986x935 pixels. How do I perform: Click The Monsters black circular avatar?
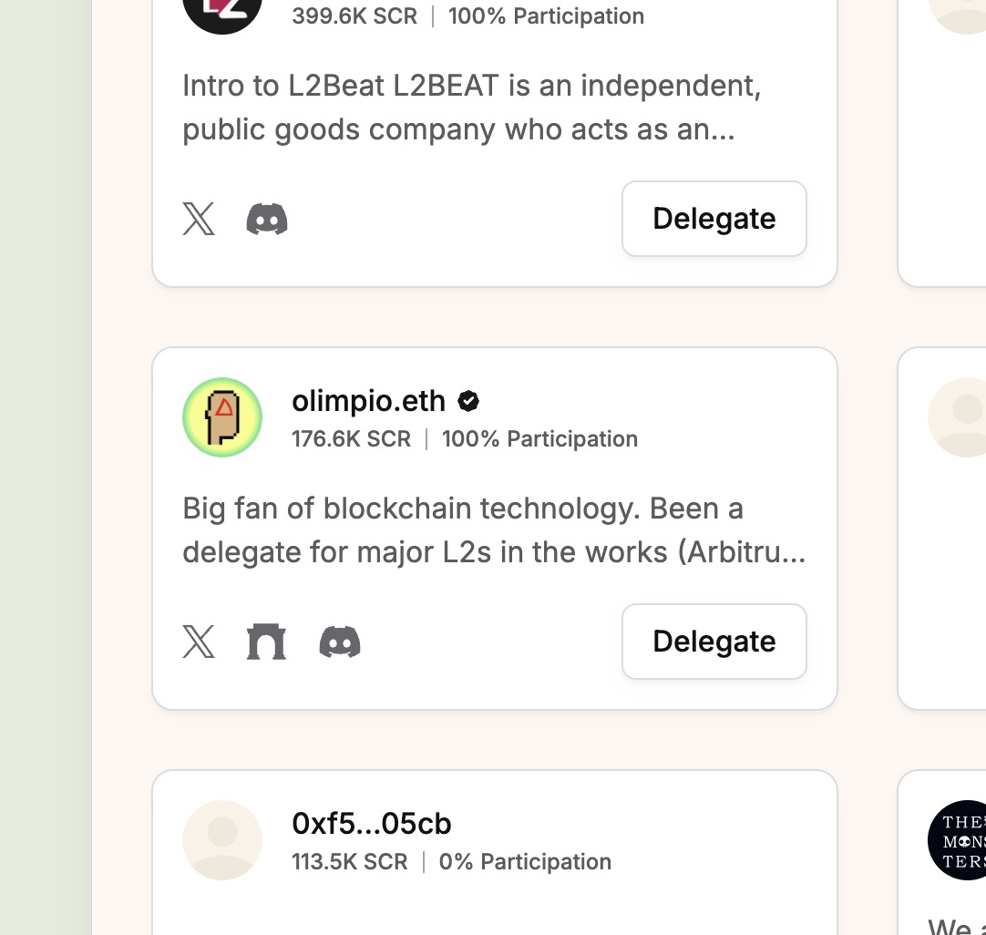point(957,840)
